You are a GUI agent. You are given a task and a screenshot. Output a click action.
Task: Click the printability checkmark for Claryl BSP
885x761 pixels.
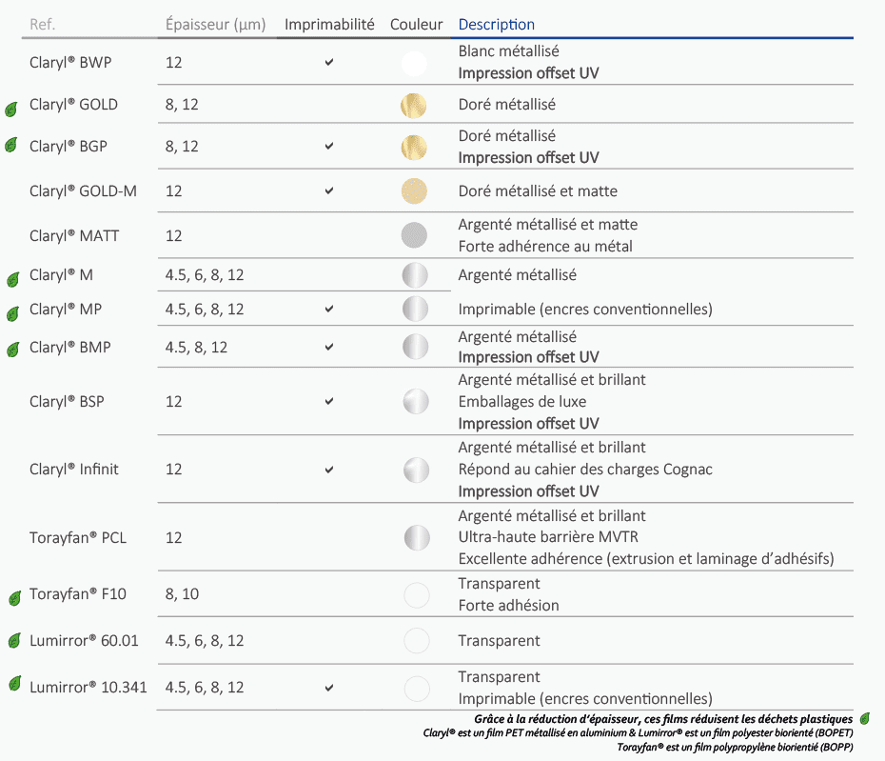[x=329, y=401]
